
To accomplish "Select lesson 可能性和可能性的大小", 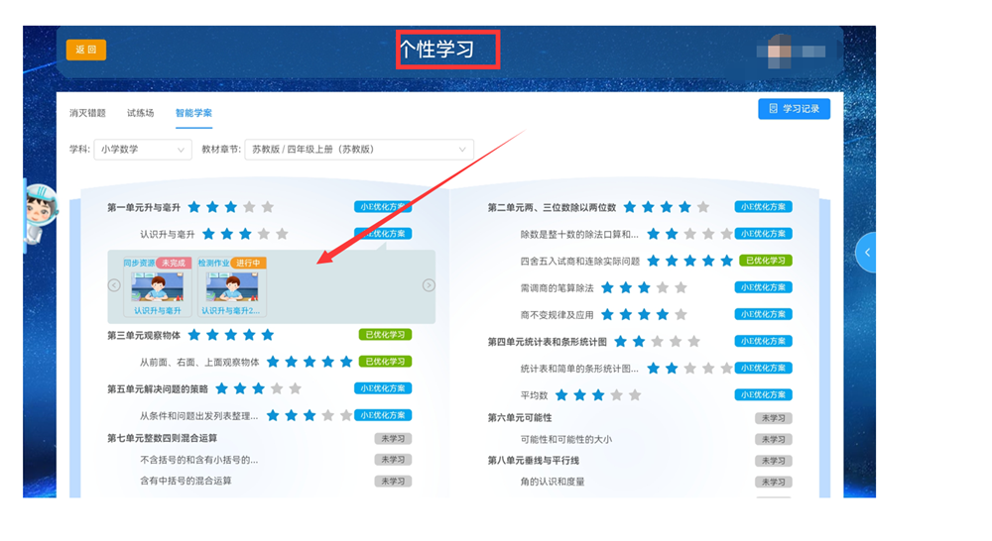I will 565,439.
